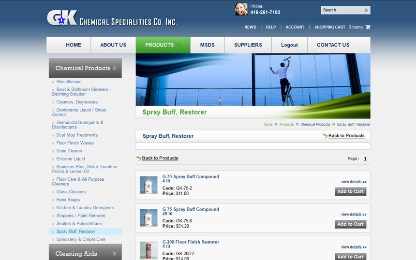Open G-75 Spray Buff Compound 4 lit thumbnail

coord(149,185)
